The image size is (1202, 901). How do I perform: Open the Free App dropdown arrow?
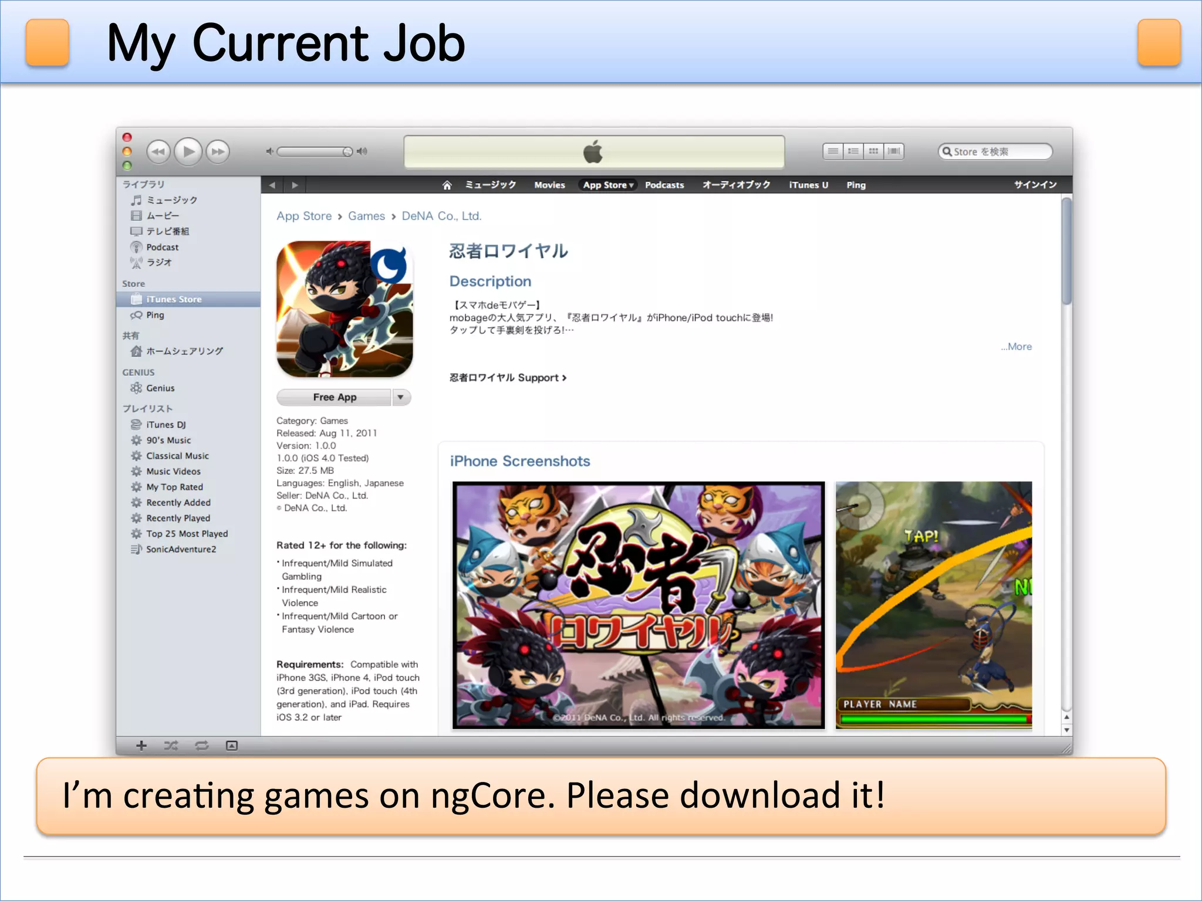tap(401, 397)
